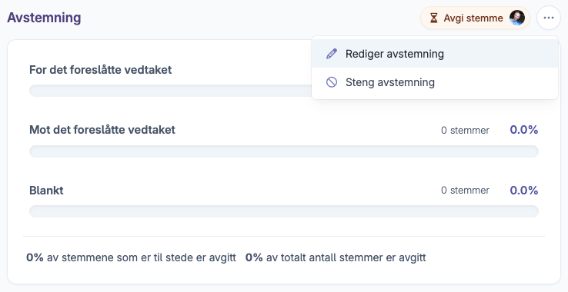Click the pencil icon beside Rediger avstemning
Image resolution: width=568 pixels, height=292 pixels.
click(332, 54)
